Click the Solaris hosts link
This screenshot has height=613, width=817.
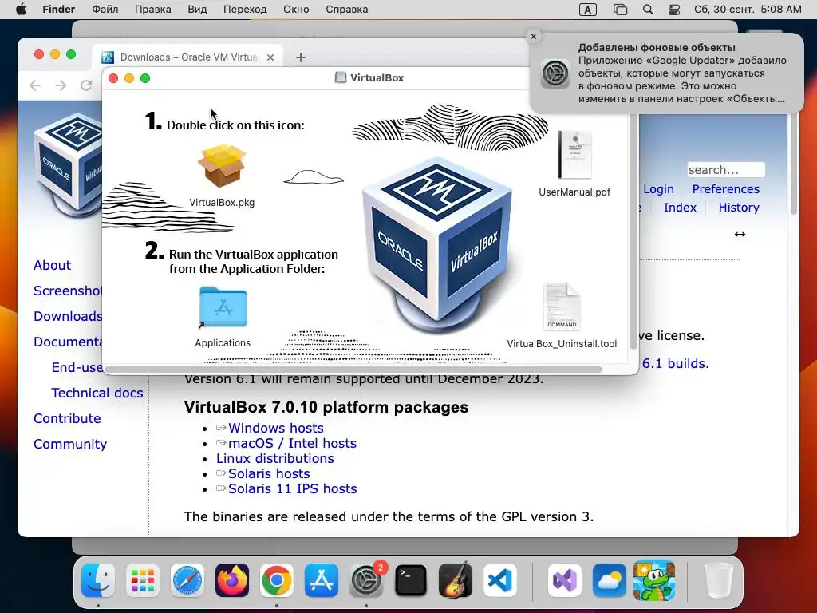tap(269, 473)
